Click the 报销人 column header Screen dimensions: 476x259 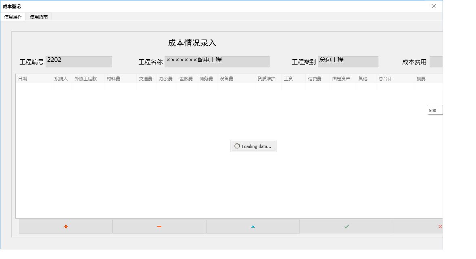[61, 79]
